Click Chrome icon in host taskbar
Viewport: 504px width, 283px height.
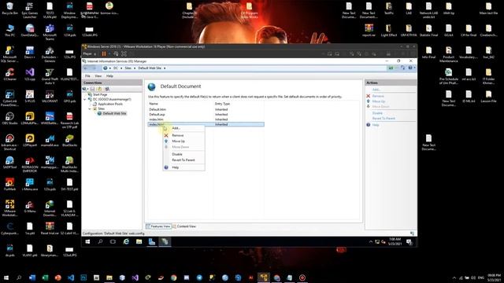coord(173,277)
